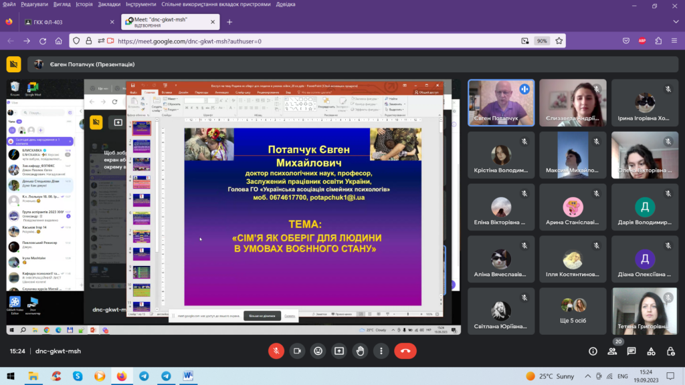
Task: Leave the call with the red hang-up button
Action: 405,351
